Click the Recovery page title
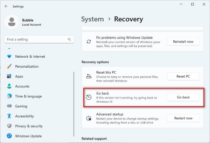The image size is (210, 143). [x=128, y=19]
